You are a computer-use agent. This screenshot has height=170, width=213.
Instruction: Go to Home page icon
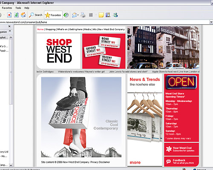(x=23, y=15)
